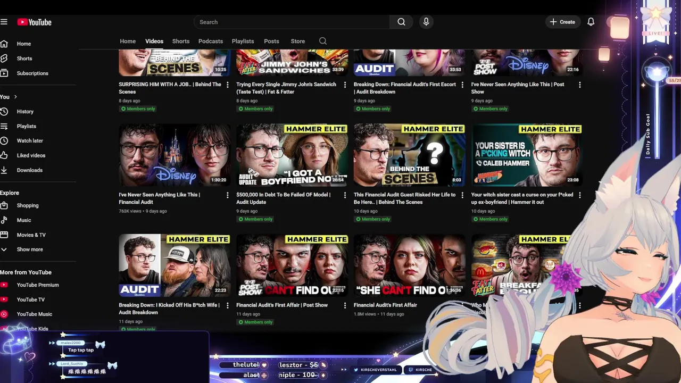This screenshot has width=681, height=383.
Task: Open YouTube Premium link
Action: [x=37, y=285]
